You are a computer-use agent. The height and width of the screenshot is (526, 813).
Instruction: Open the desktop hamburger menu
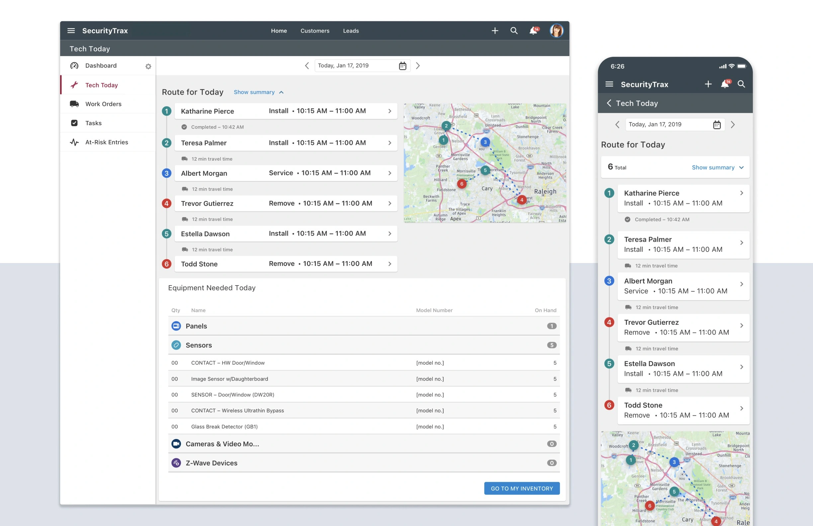pos(71,31)
